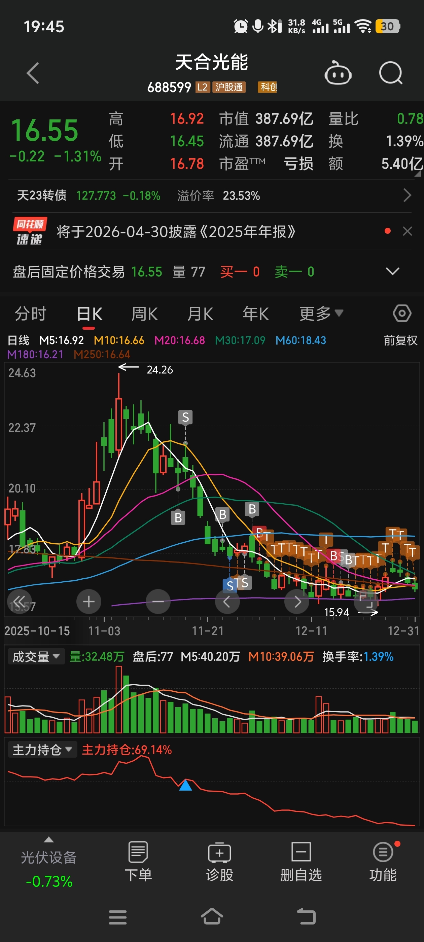This screenshot has width=424, height=942.
Task: Switch to 分时 intraday tab
Action: (x=30, y=314)
